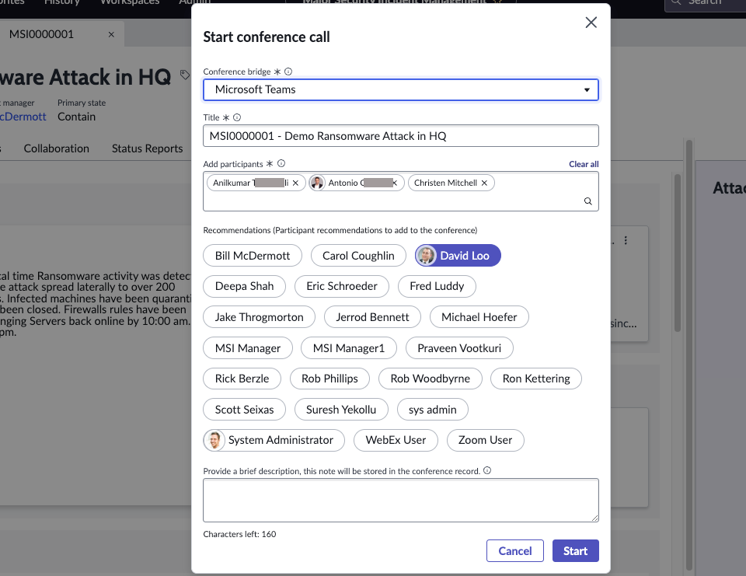Close the MSI0000001 tab in background
746x576 pixels.
coord(111,34)
